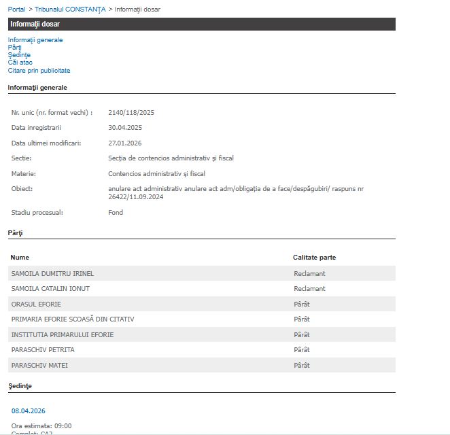Click the INSTITUTIA PRIMARULUI EFORIE row
Screen dimensions: 450x435
(63, 334)
